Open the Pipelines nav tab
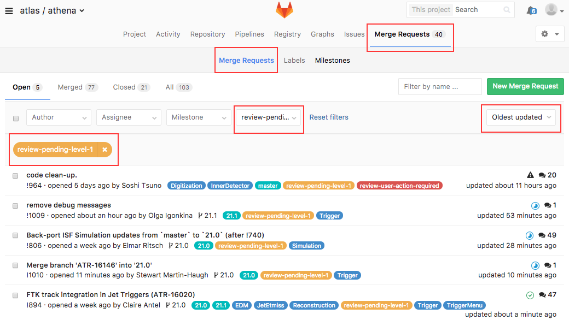Image resolution: width=569 pixels, height=320 pixels. [x=249, y=34]
